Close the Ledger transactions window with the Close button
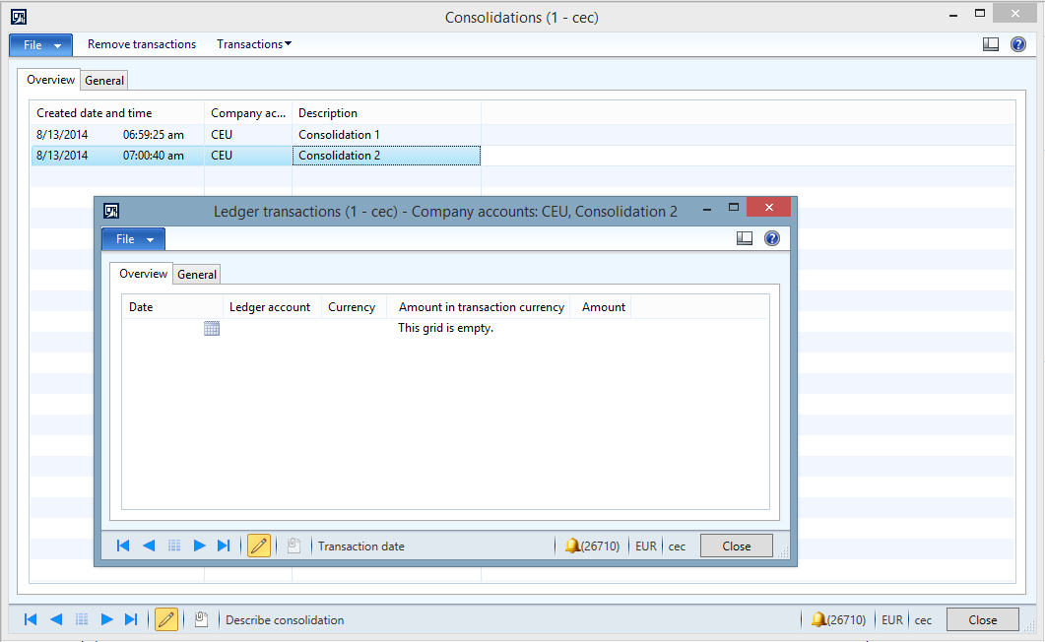Screen dimensions: 1045x642 (x=736, y=546)
